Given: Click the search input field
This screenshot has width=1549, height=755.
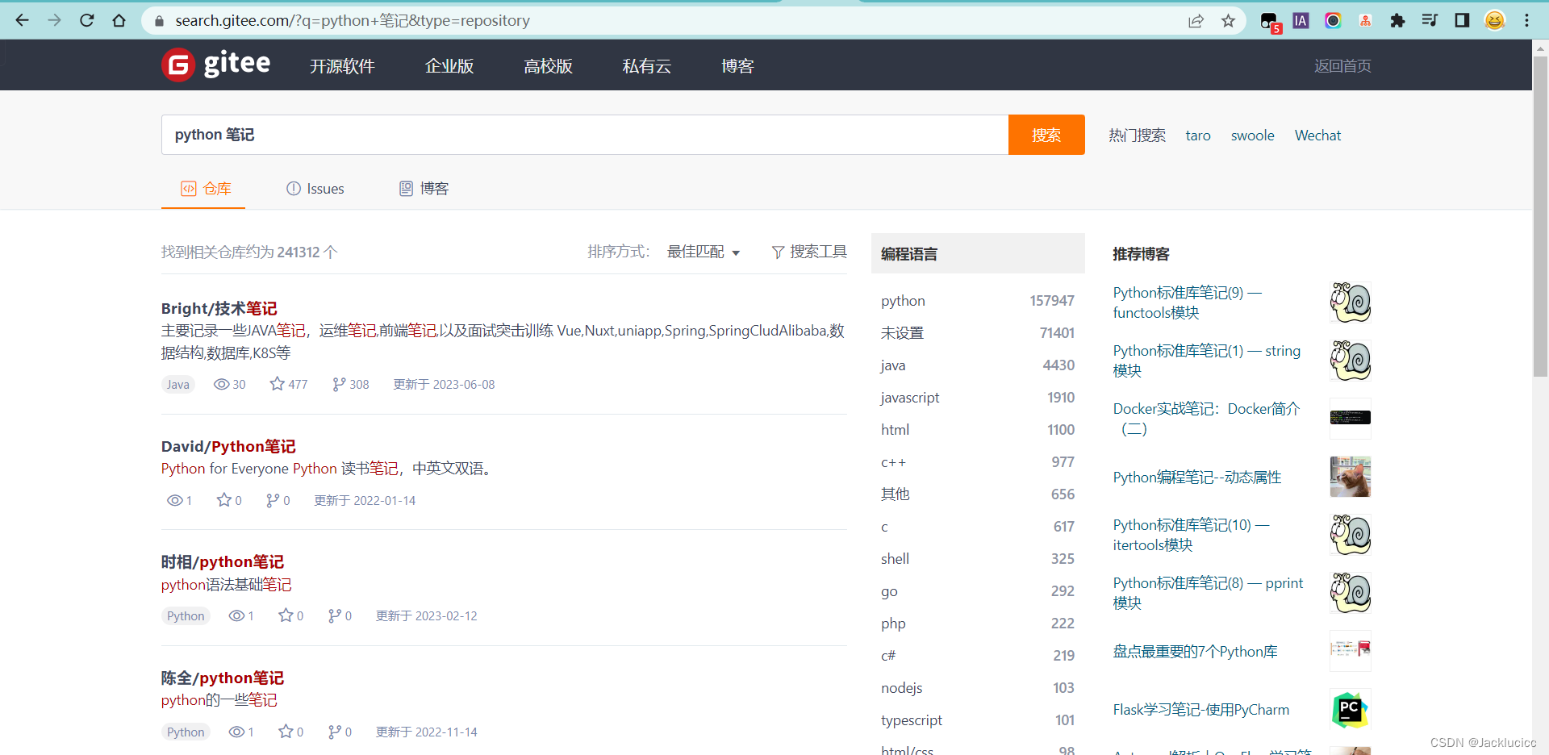Looking at the screenshot, I should pos(585,135).
